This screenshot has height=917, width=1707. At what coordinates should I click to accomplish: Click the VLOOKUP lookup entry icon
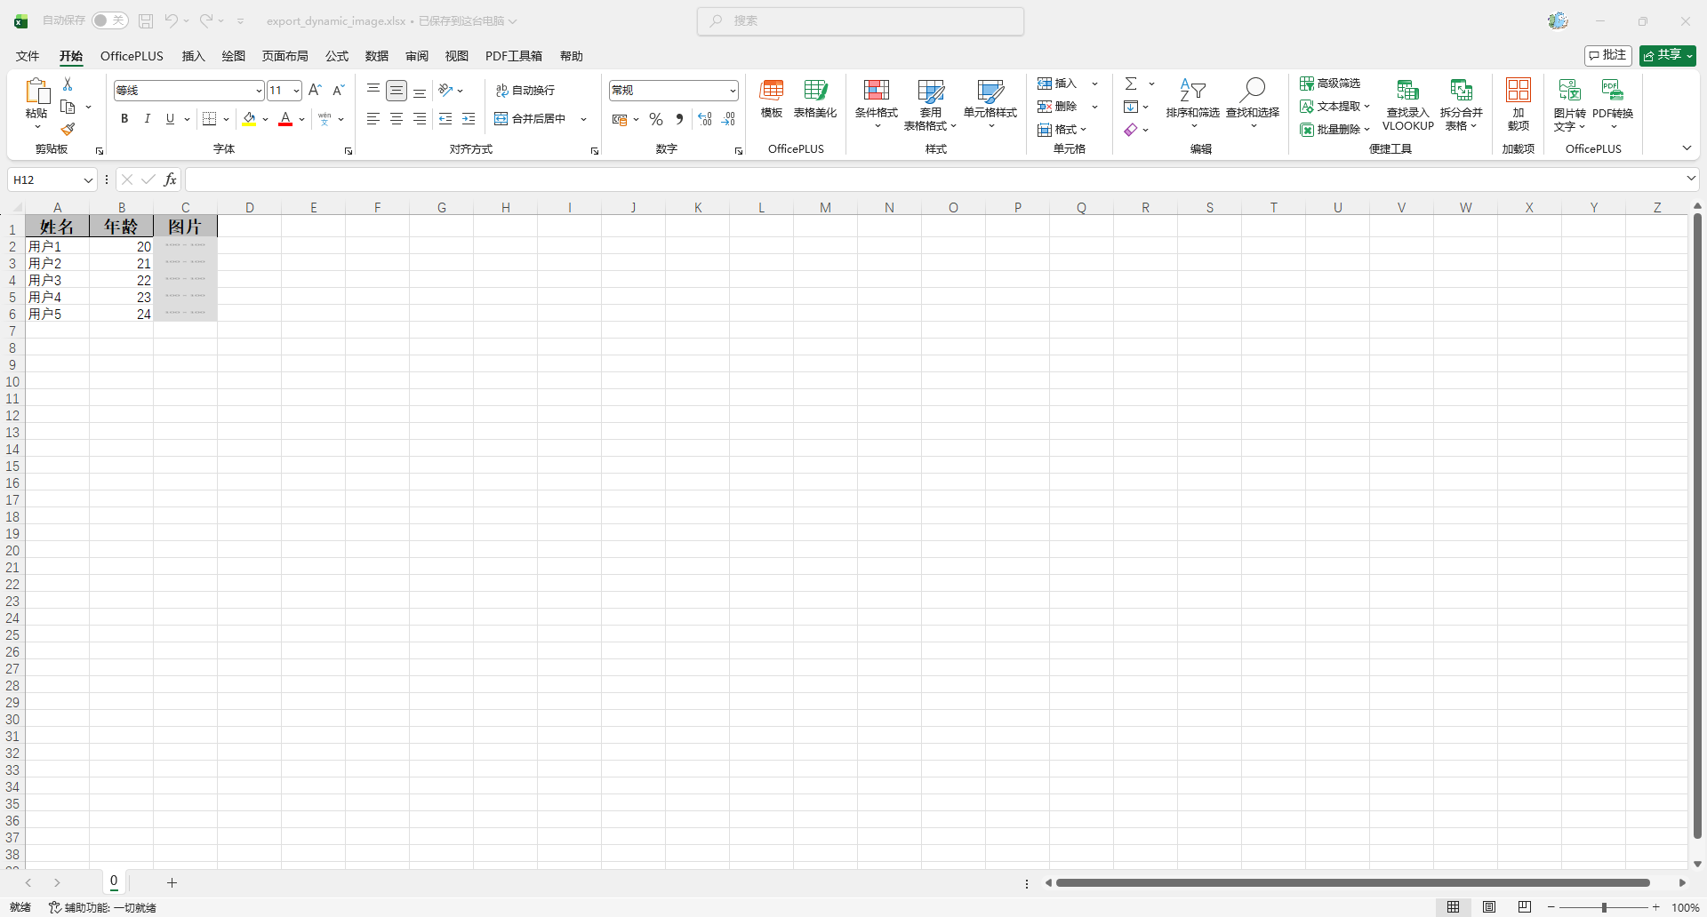(1407, 91)
